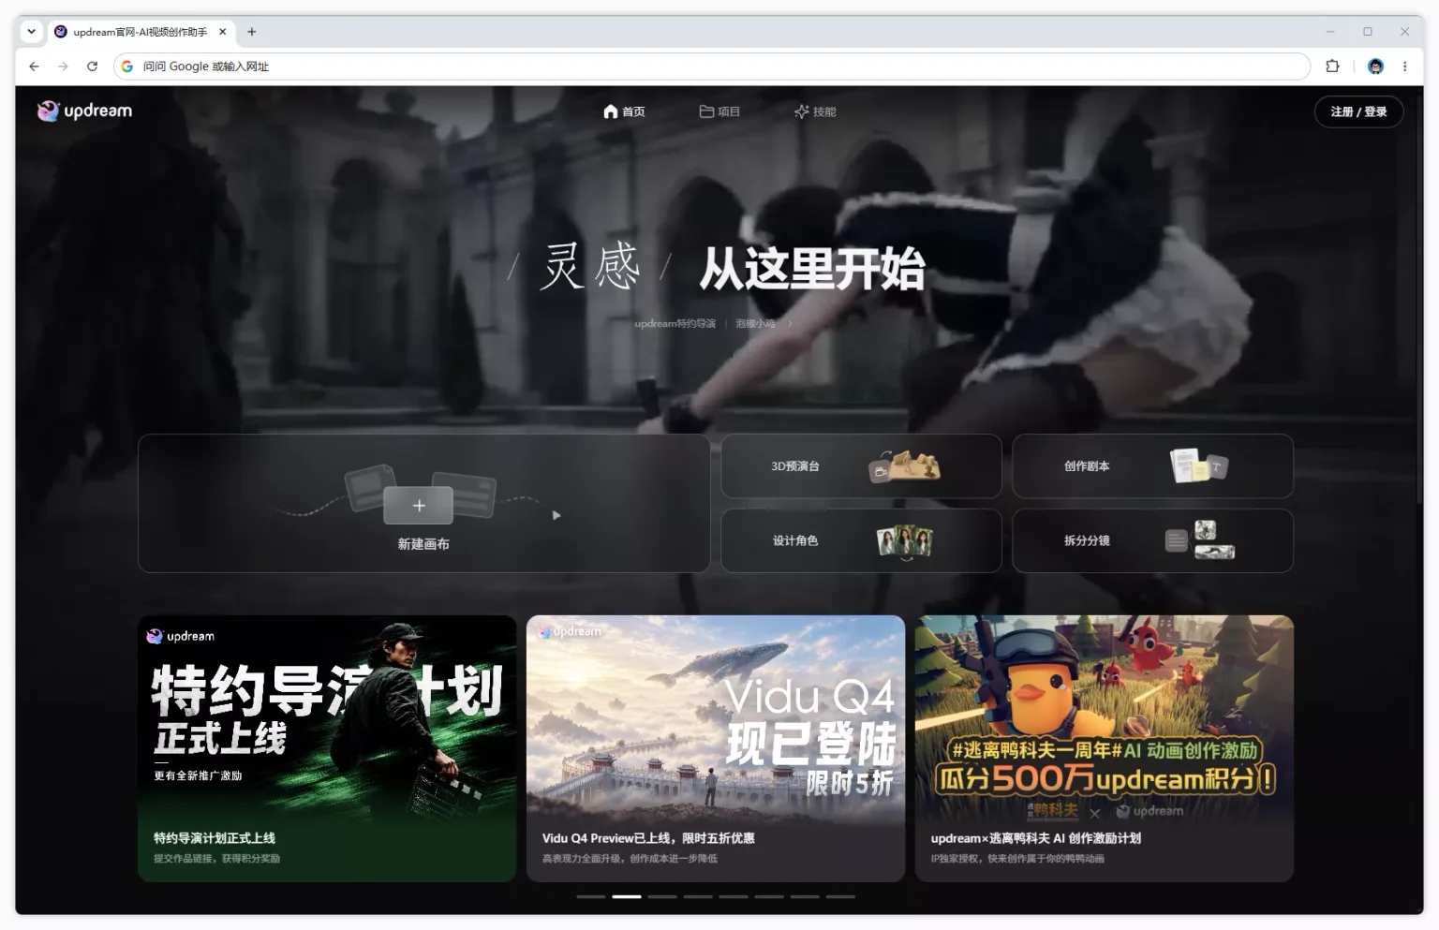Select the 设计角色 character design card
Screen dimensions: 1439x930
pos(861,540)
